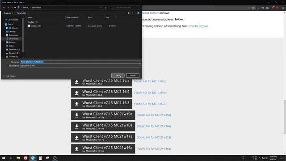
Task: Open help in the save dialog
Action: (x=138, y=13)
